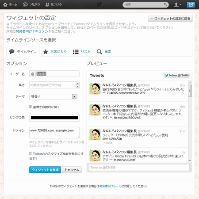Screen dimensions: 199x199
Task: Click avatar of the 17m tweet
Action: [95, 89]
